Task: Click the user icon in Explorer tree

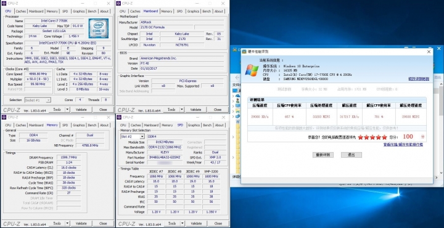Action: (237, 100)
